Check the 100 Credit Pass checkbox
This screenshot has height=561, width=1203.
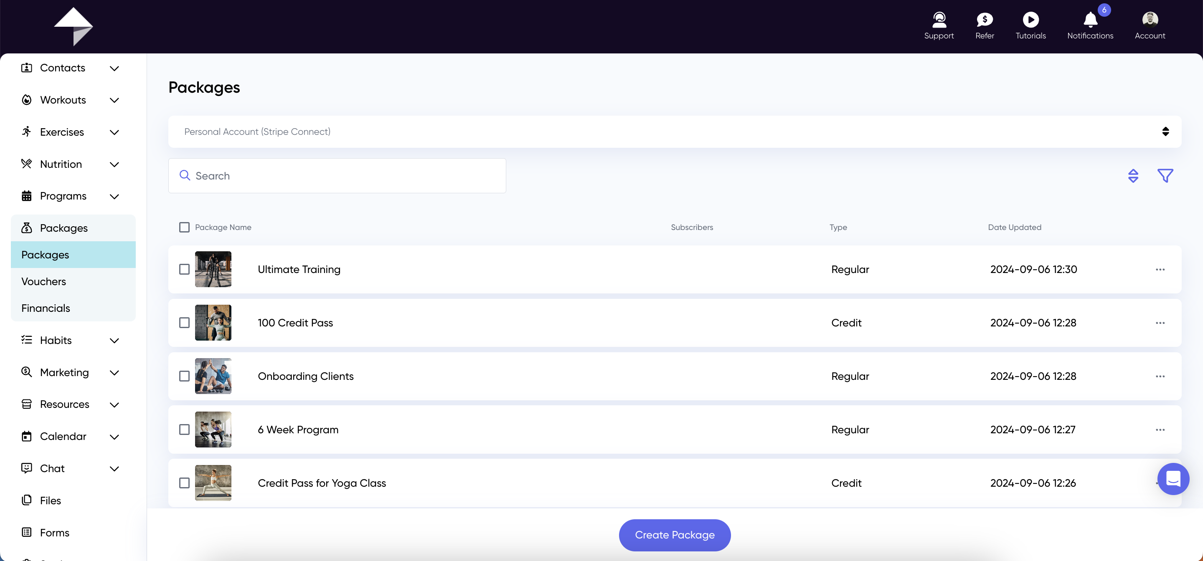(x=185, y=323)
